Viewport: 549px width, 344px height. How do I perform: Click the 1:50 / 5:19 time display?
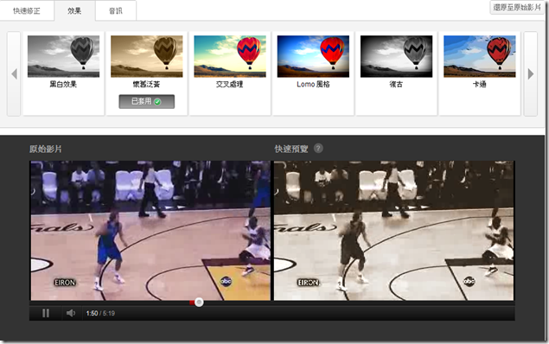click(100, 313)
